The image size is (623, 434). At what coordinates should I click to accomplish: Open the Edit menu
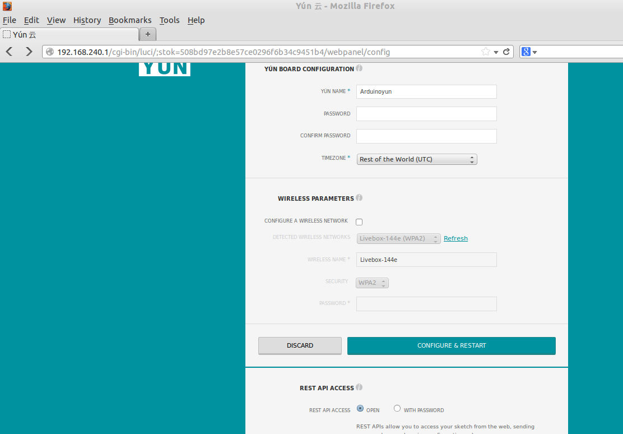(x=31, y=20)
